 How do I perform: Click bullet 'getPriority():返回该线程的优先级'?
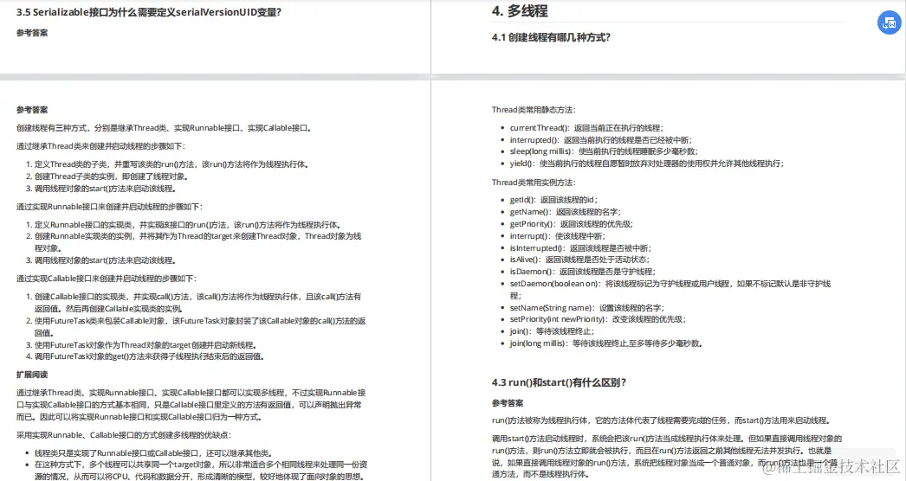click(x=571, y=224)
